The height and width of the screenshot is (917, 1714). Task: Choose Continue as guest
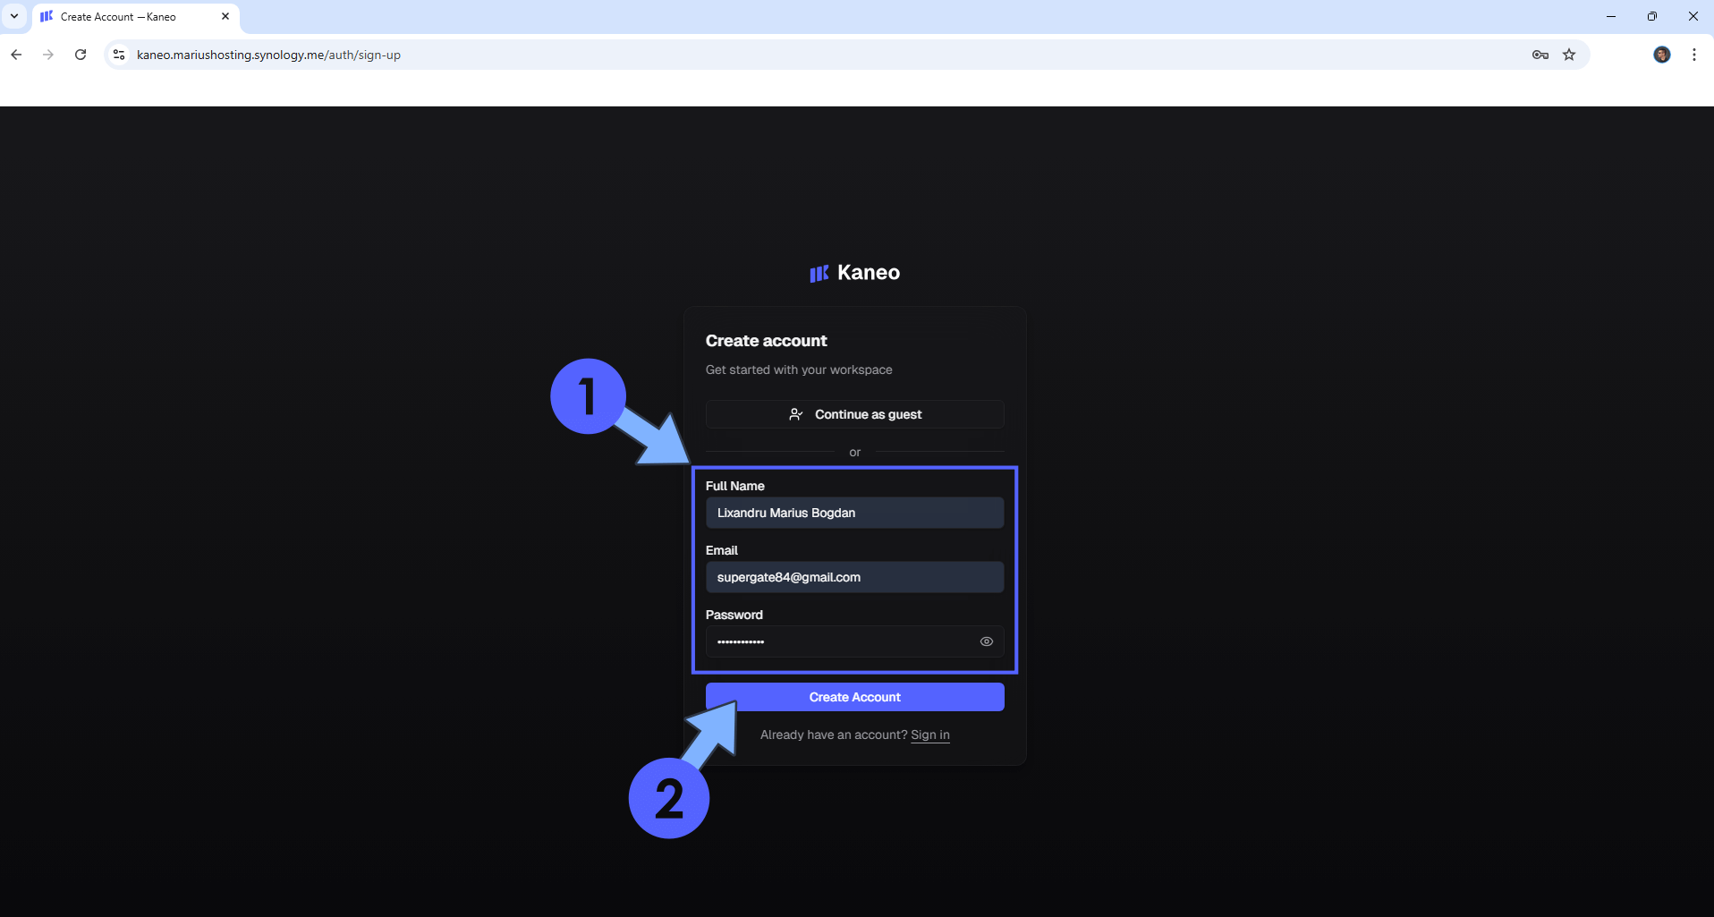coord(854,413)
